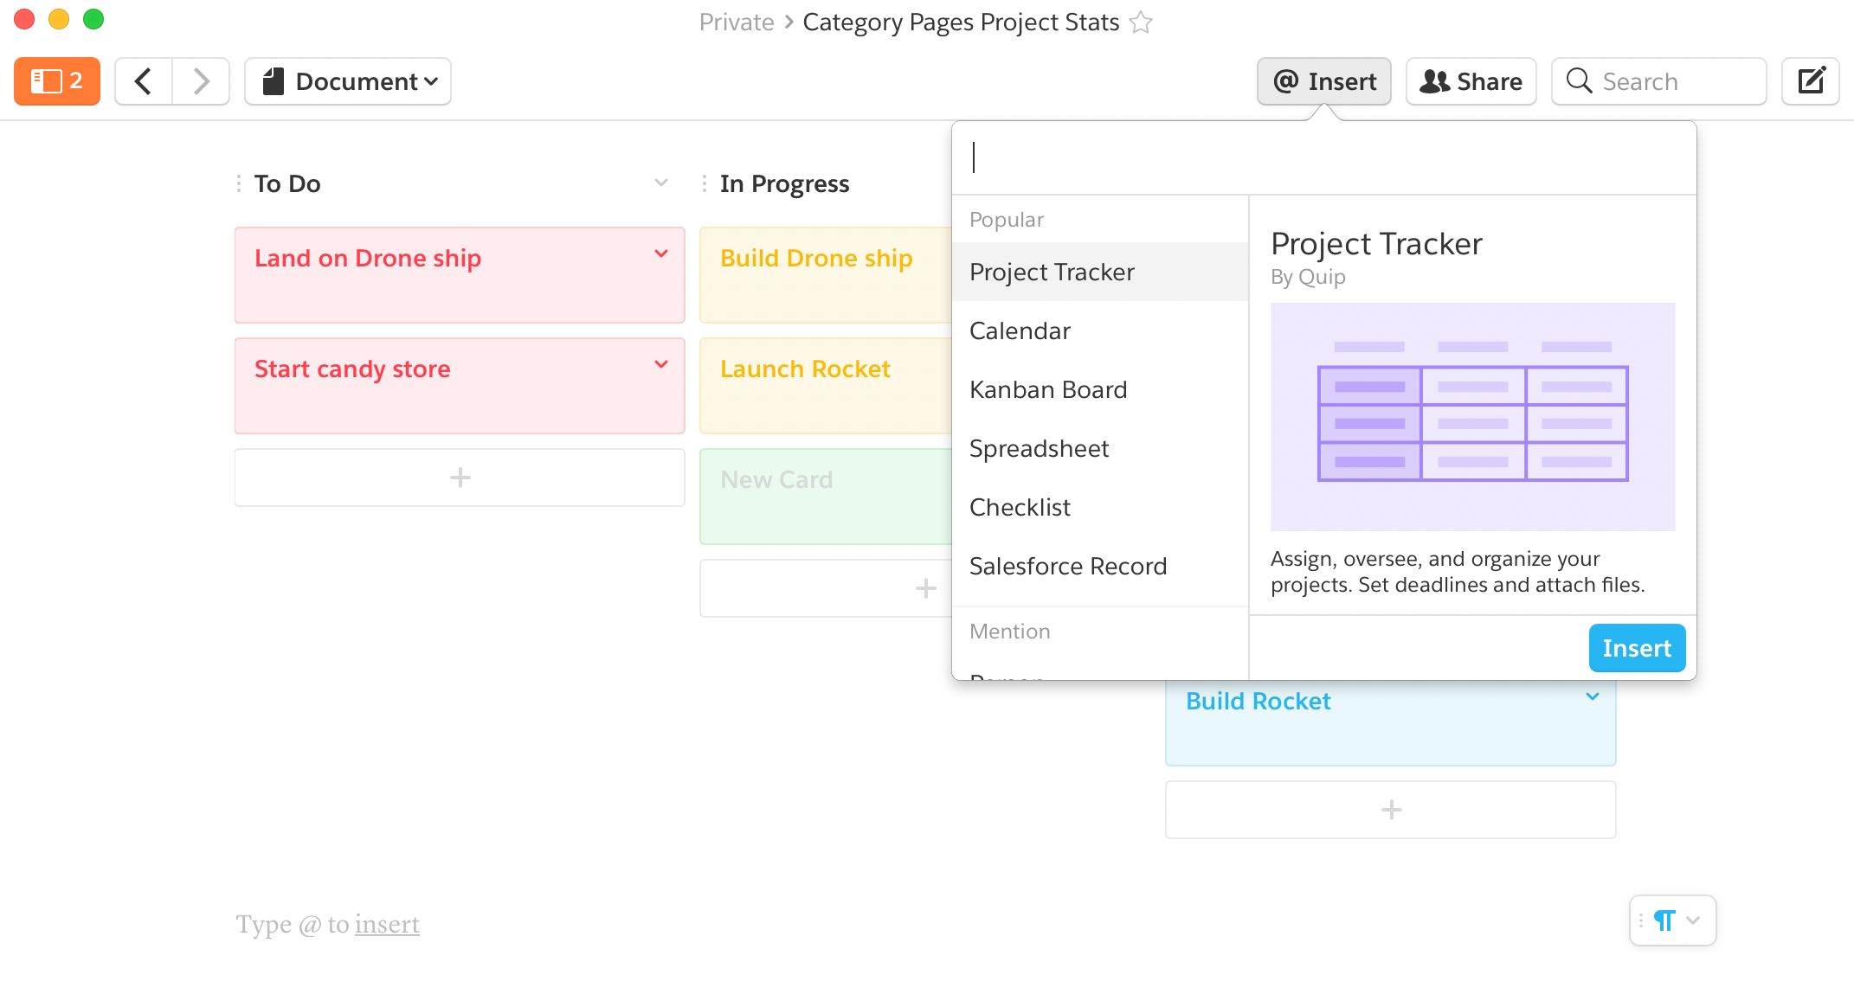The width and height of the screenshot is (1854, 1007).
Task: Click the blue Insert button
Action: pyautogui.click(x=1636, y=647)
